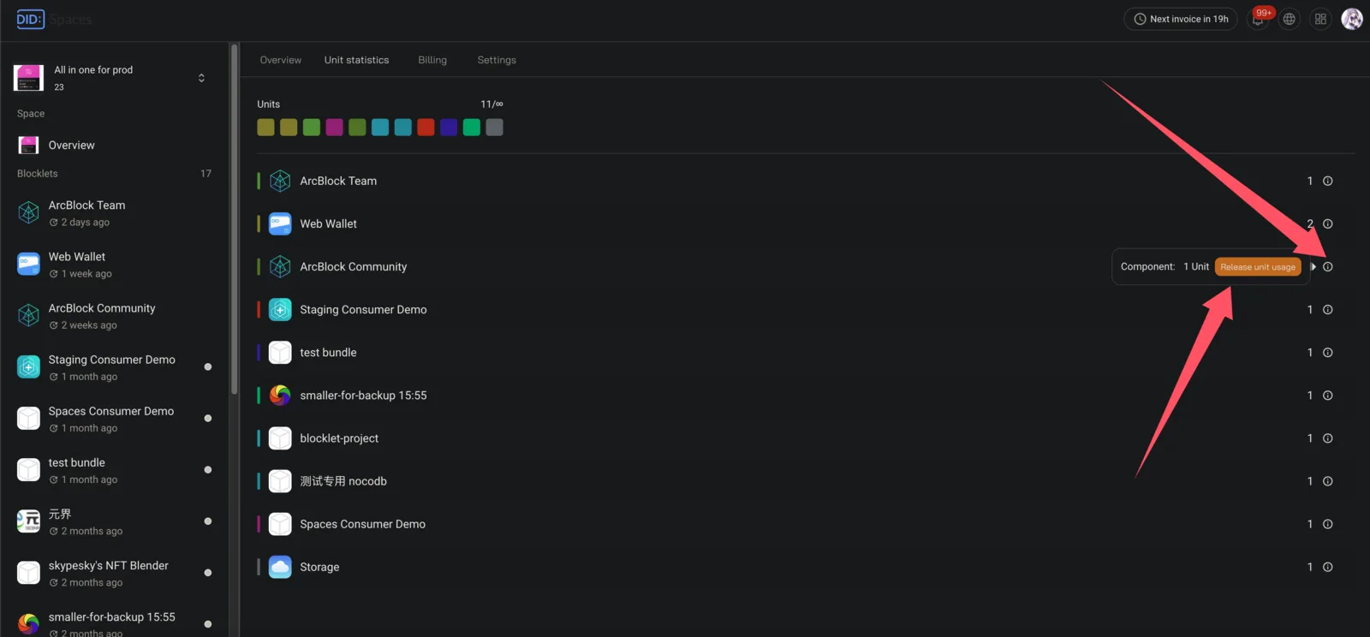Open the info icon for the Storage row
This screenshot has height=637, width=1370.
click(1327, 566)
